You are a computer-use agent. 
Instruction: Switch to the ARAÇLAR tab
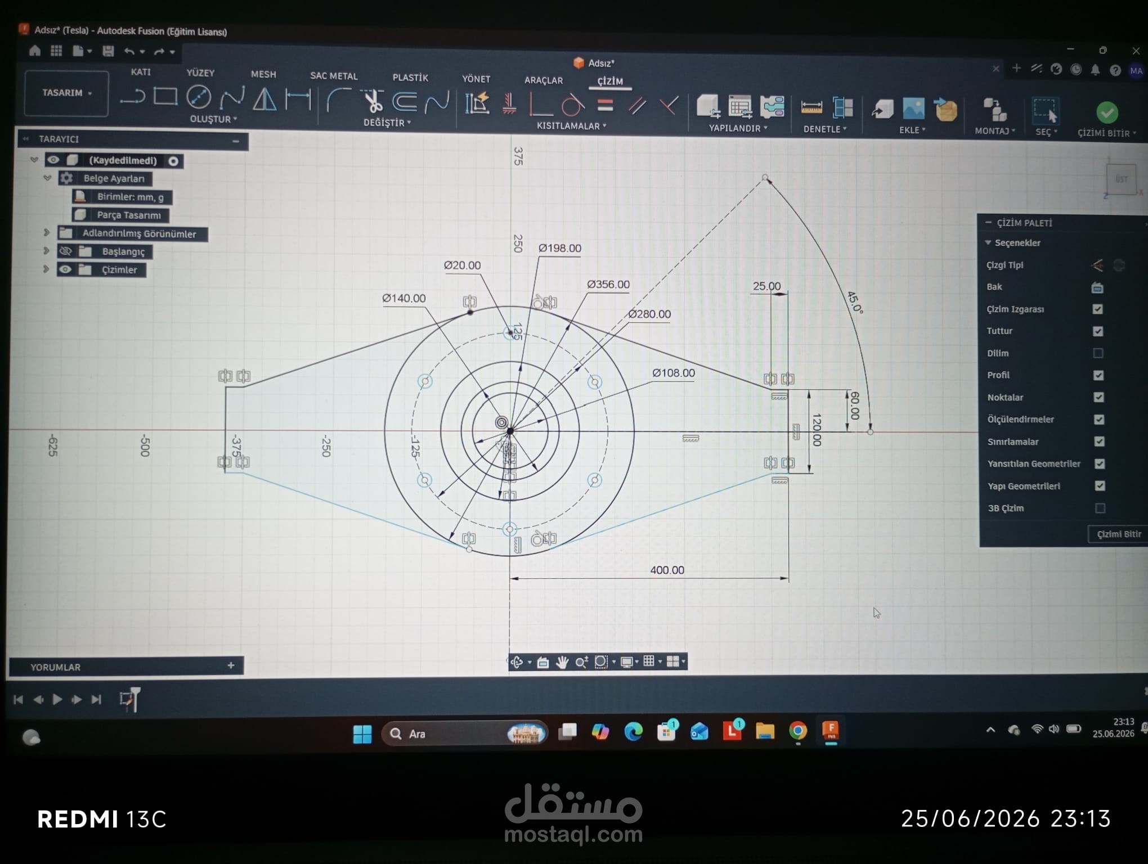click(x=544, y=80)
